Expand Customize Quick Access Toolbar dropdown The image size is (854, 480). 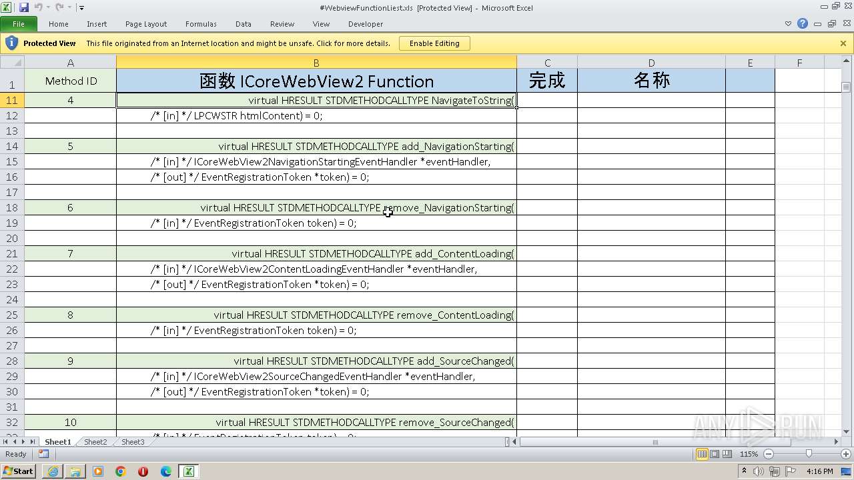tap(81, 8)
